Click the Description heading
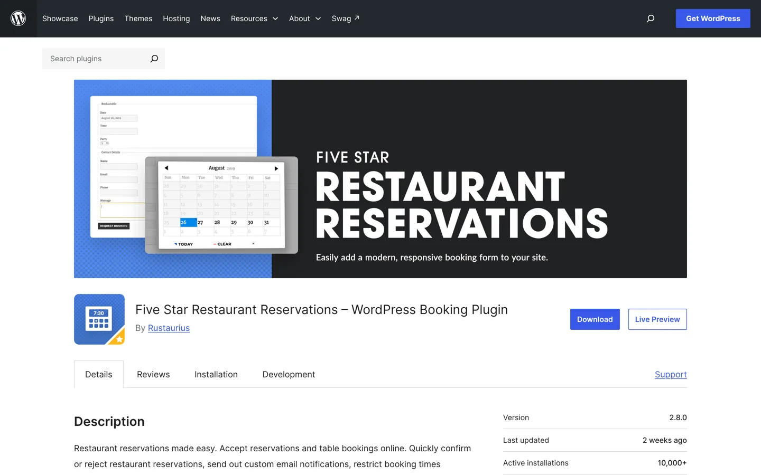Screen dimensions: 761x475 click(x=109, y=421)
